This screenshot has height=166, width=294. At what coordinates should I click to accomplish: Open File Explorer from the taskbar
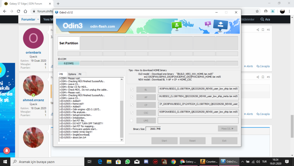[x=109, y=162]
